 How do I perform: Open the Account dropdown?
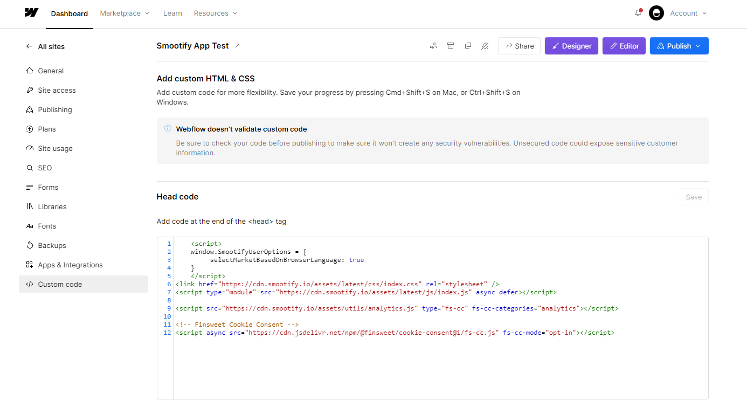[688, 13]
